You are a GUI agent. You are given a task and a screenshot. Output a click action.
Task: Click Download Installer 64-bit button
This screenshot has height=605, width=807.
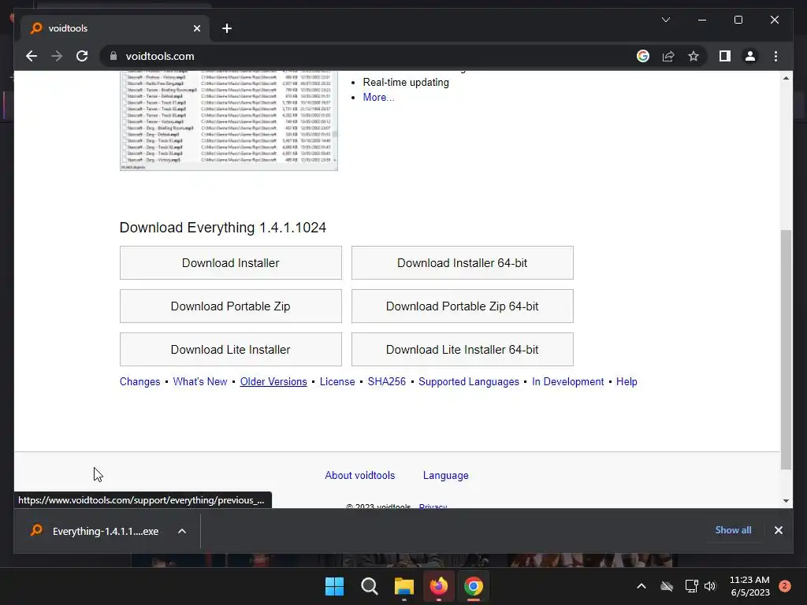(x=462, y=263)
